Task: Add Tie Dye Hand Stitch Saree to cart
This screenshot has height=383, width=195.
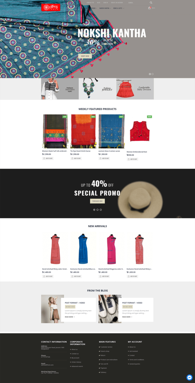Action: click(x=76, y=159)
